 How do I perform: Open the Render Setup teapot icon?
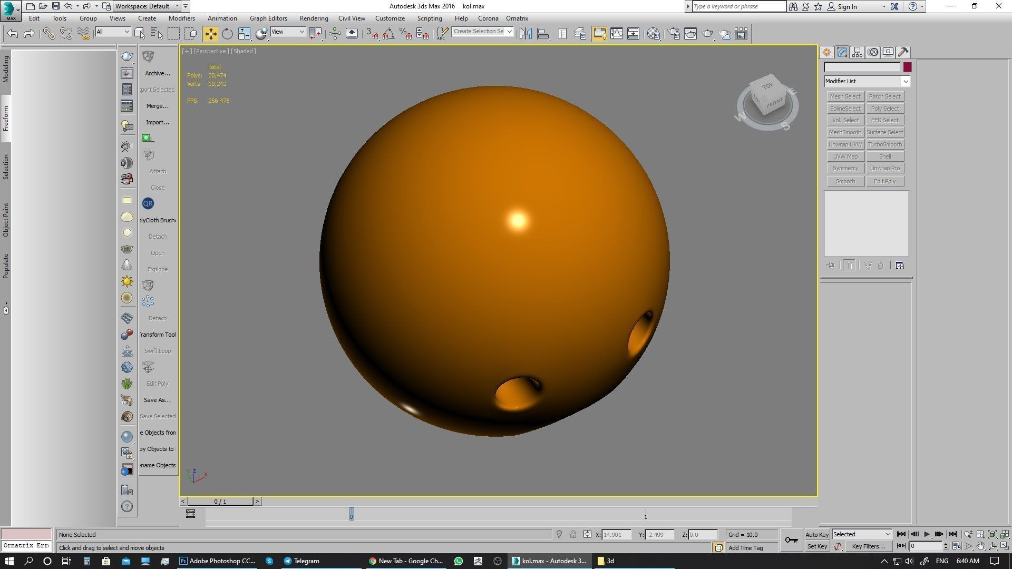[674, 34]
